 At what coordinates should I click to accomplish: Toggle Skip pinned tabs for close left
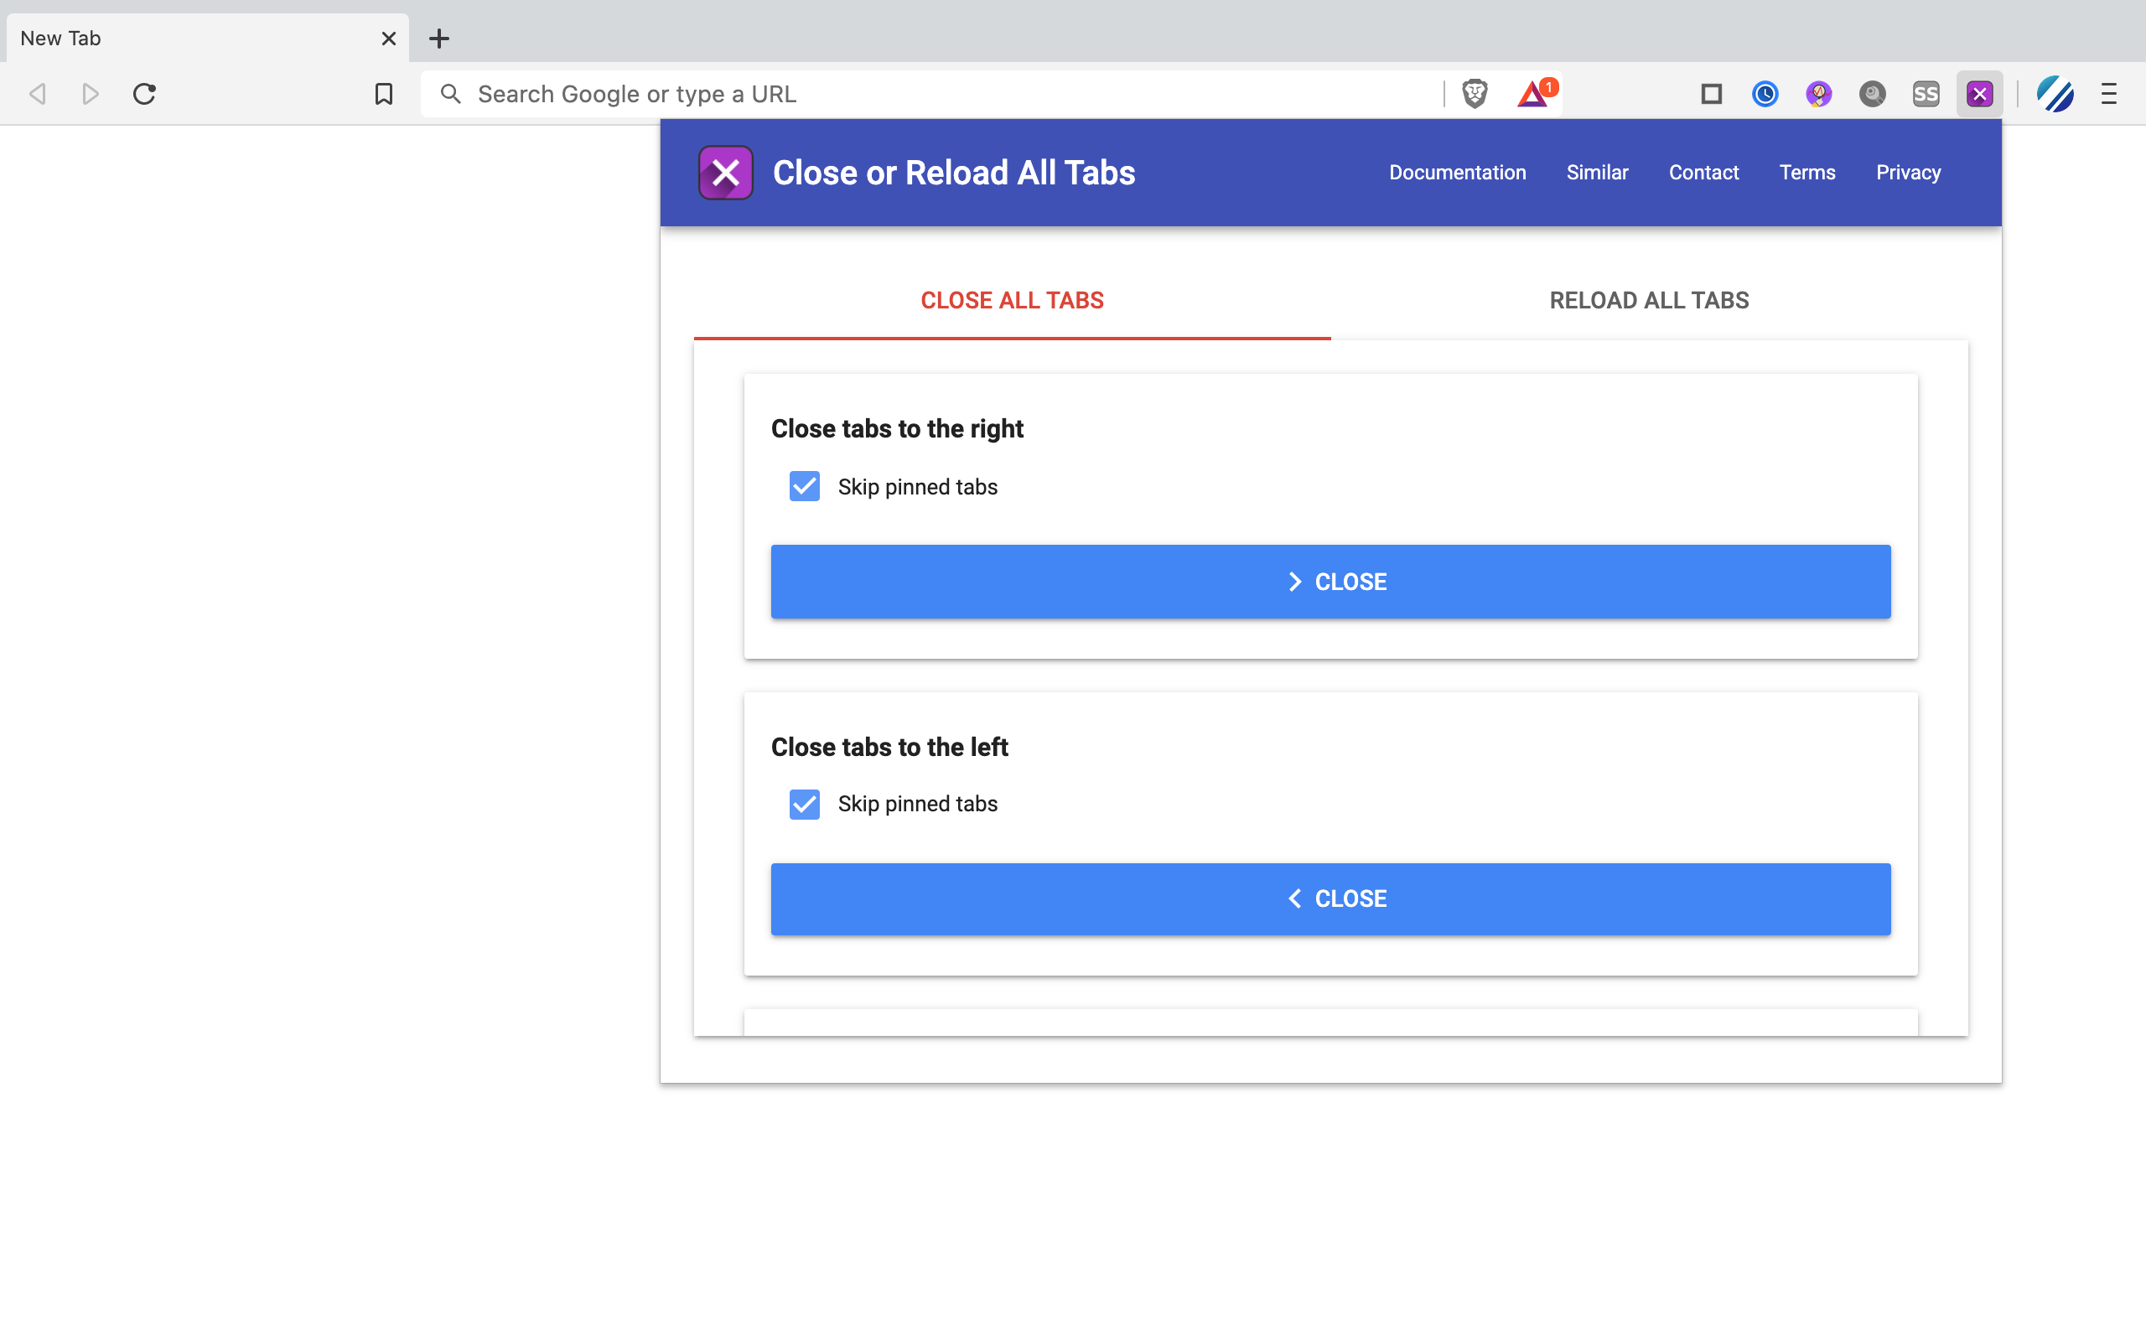click(803, 804)
